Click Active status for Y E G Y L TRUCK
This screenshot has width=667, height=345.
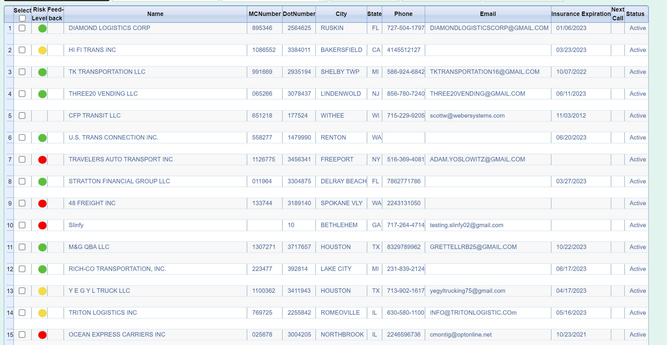(637, 291)
